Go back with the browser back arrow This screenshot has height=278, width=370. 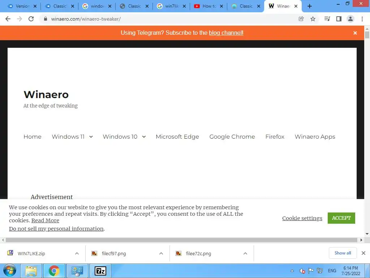[8, 19]
